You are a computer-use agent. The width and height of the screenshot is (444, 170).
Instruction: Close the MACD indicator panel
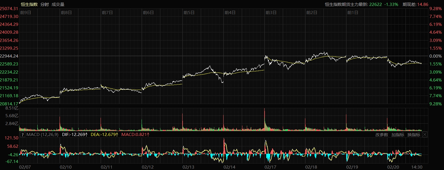[425, 135]
